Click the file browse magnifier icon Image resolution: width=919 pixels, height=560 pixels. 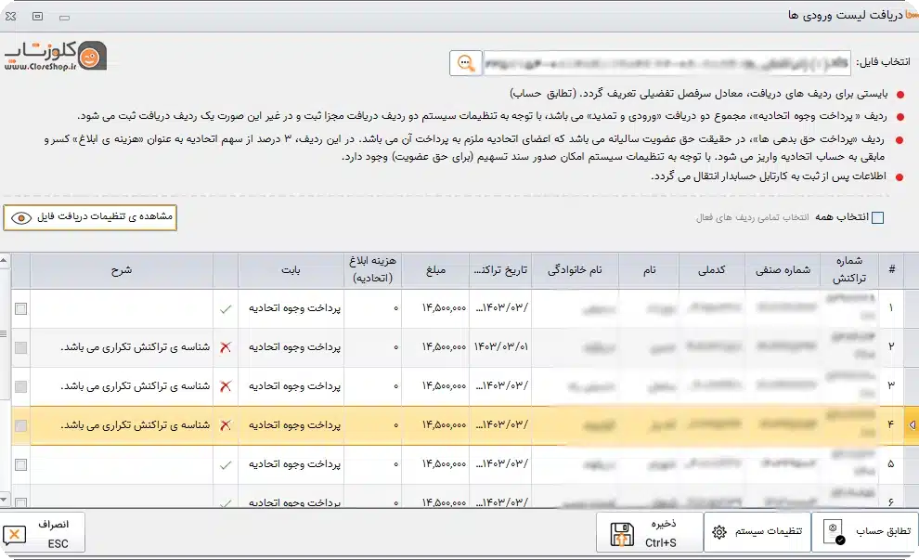point(466,63)
